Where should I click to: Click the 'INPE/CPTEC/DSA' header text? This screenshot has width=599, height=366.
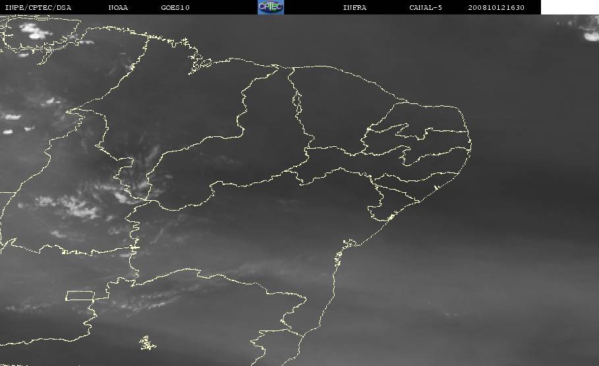pyautogui.click(x=38, y=8)
